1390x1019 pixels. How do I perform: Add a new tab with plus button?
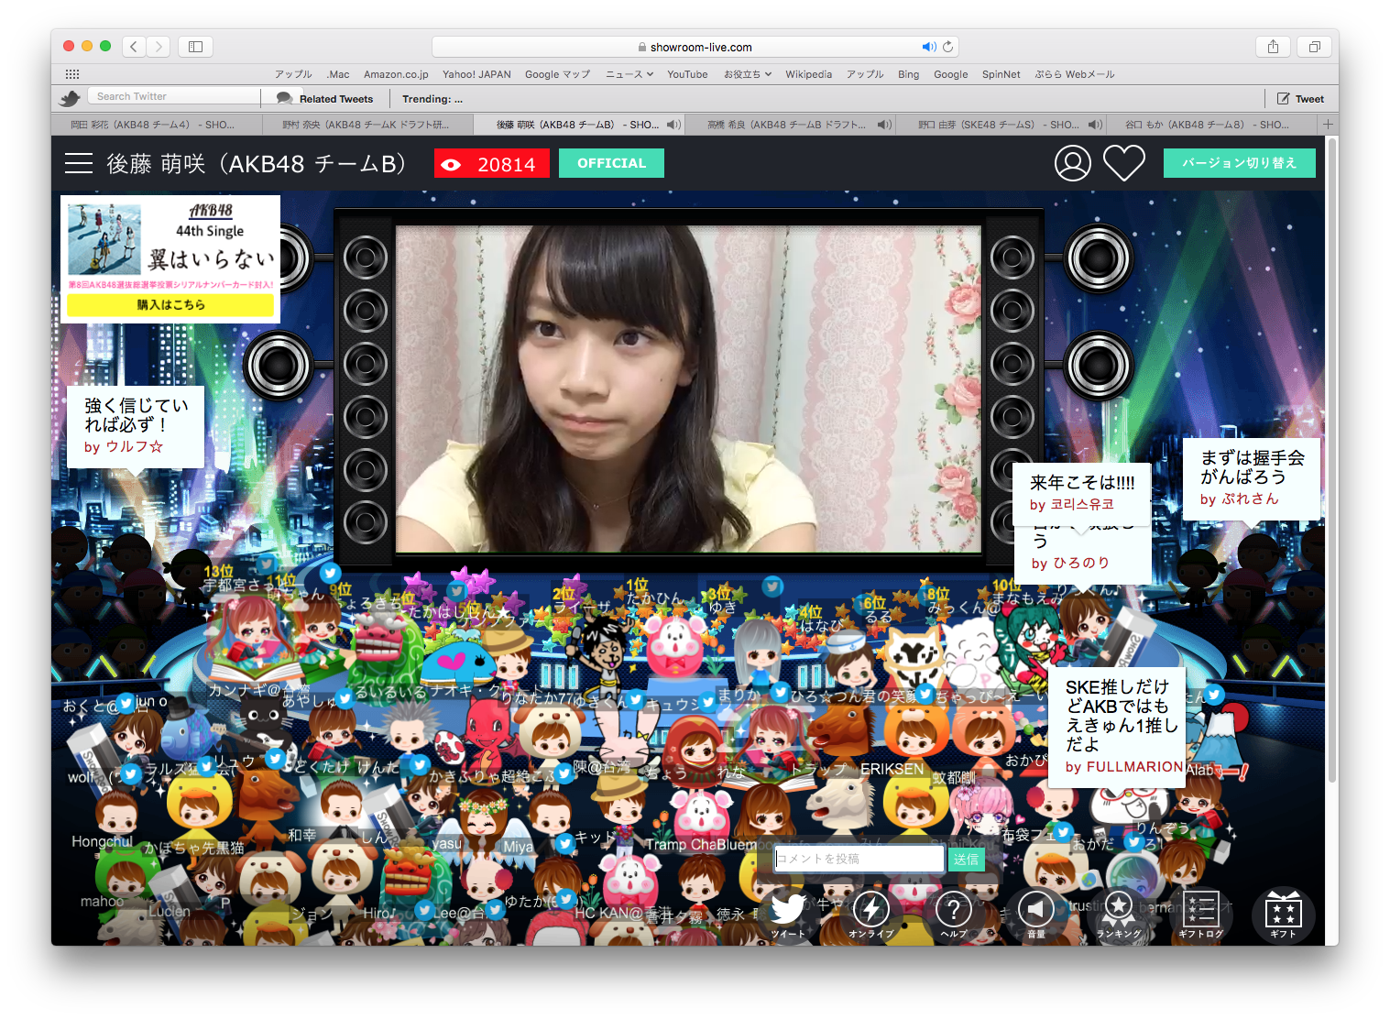(x=1327, y=124)
